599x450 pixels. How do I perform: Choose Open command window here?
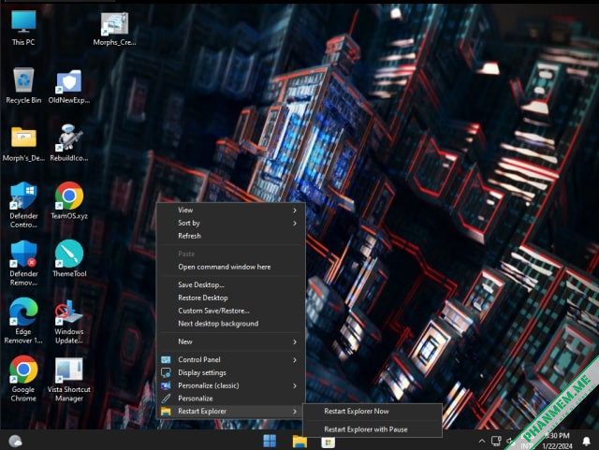pyautogui.click(x=231, y=267)
